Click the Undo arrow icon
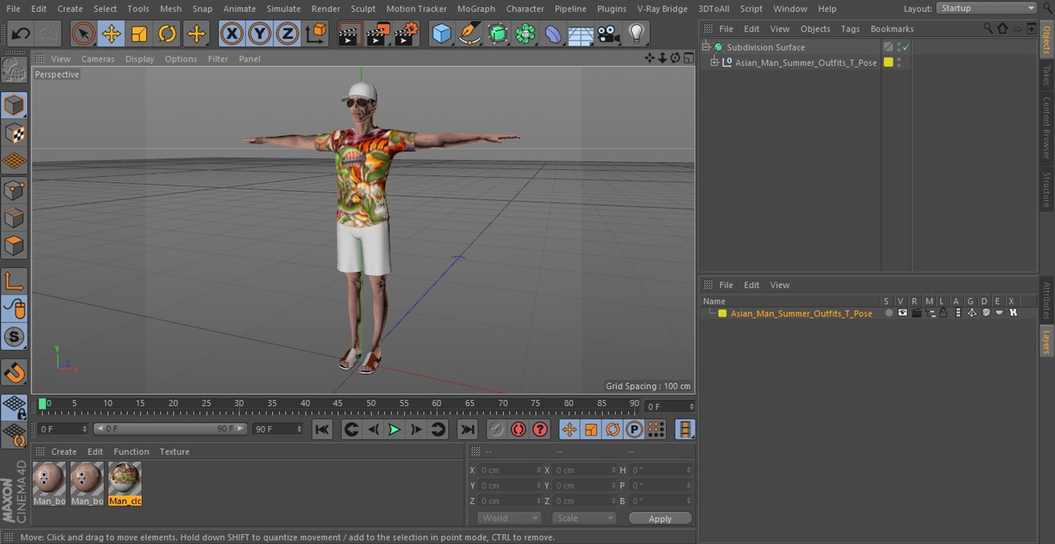Viewport: 1055px width, 544px height. [20, 34]
